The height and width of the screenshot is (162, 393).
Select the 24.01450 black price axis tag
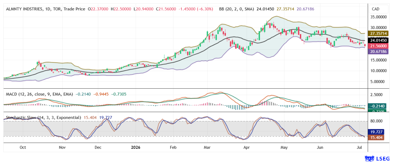379,40
